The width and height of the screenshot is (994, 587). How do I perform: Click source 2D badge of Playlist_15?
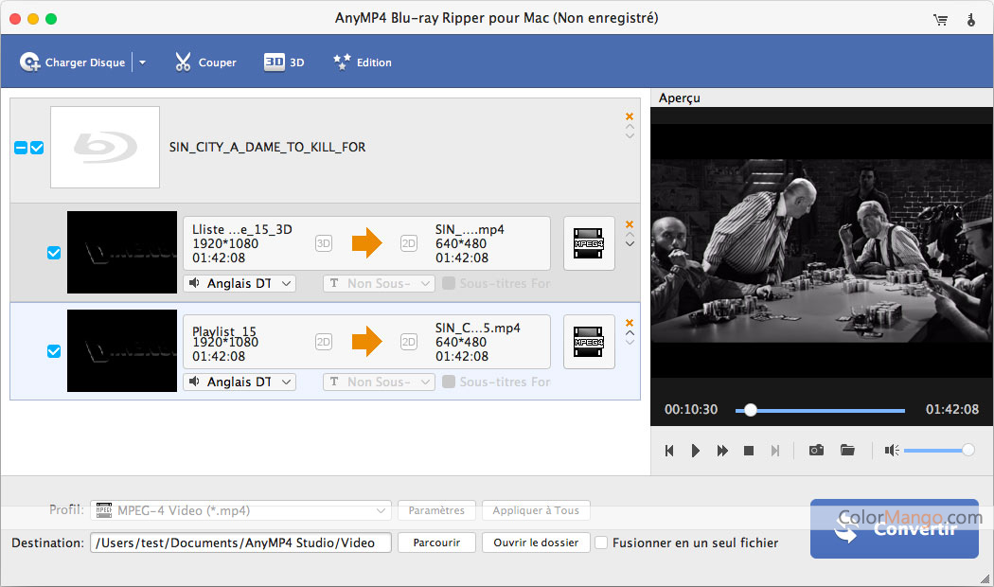324,342
